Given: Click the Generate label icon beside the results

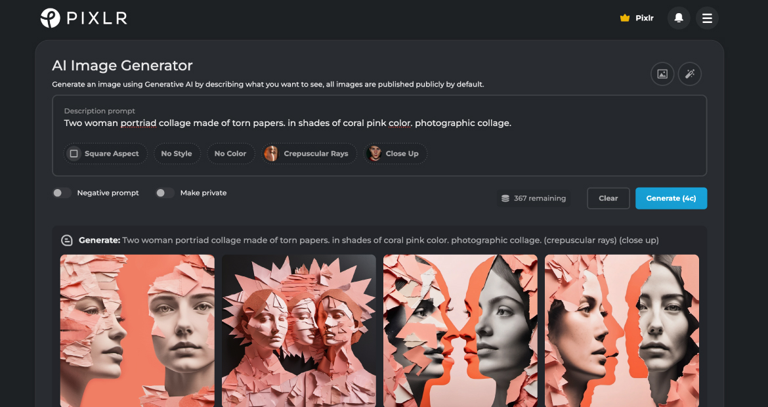Looking at the screenshot, I should [66, 240].
